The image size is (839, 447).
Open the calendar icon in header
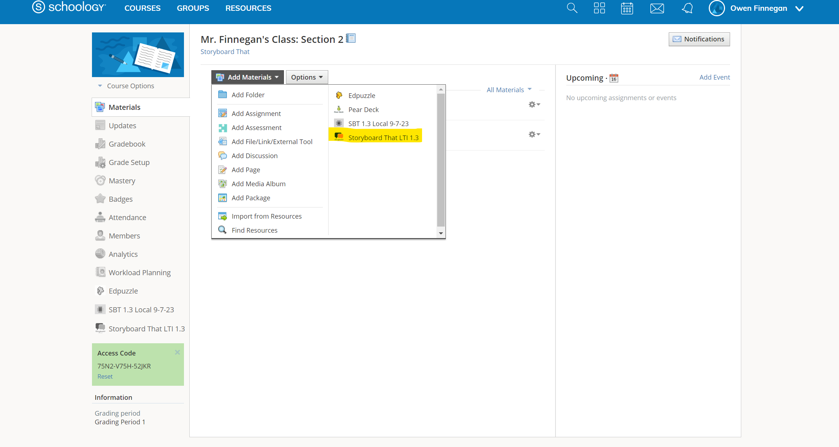[x=627, y=8]
